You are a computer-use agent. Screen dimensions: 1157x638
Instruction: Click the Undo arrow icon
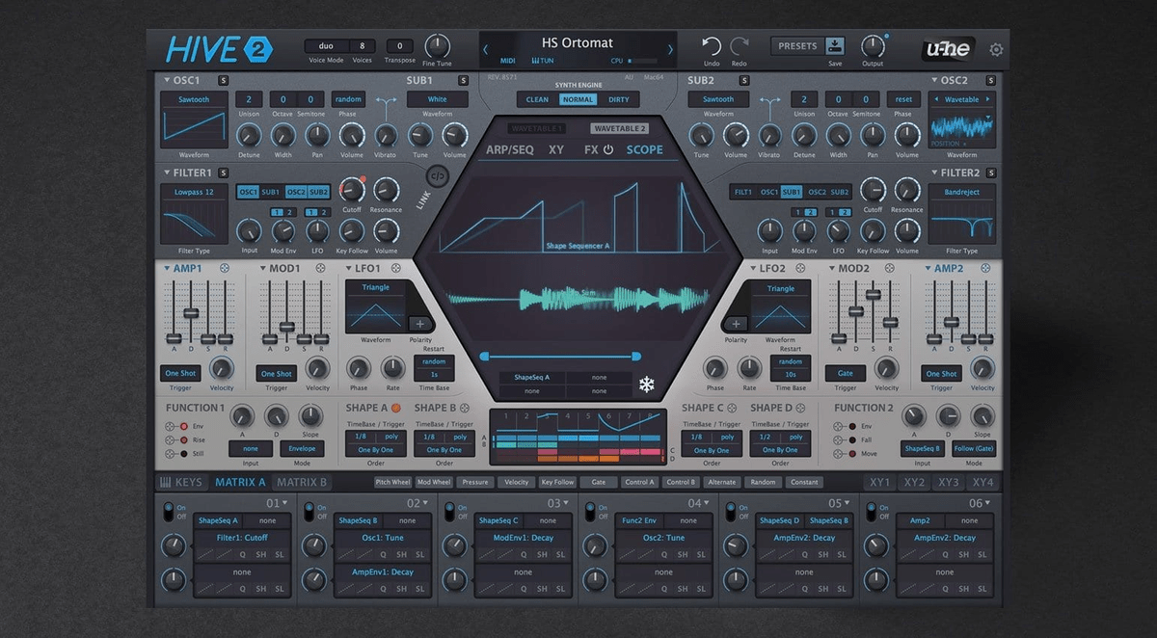pos(711,45)
